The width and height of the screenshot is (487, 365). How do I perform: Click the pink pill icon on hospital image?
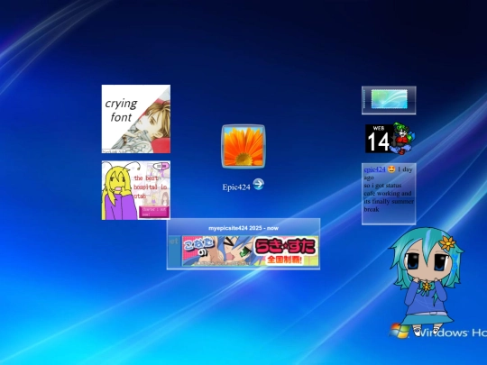[161, 166]
